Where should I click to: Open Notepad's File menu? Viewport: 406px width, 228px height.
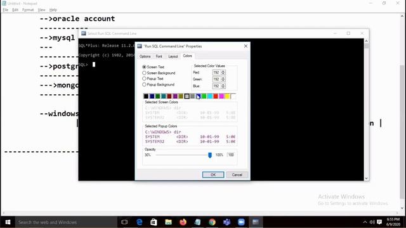(6, 10)
